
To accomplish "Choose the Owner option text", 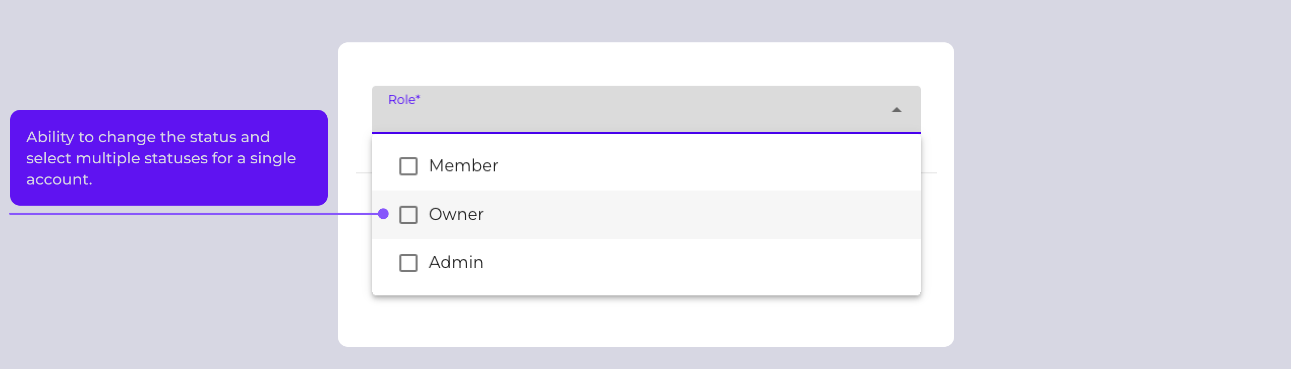I will tap(456, 214).
